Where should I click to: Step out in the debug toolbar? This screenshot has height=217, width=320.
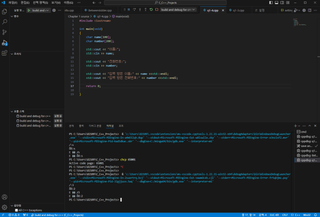[146, 10]
